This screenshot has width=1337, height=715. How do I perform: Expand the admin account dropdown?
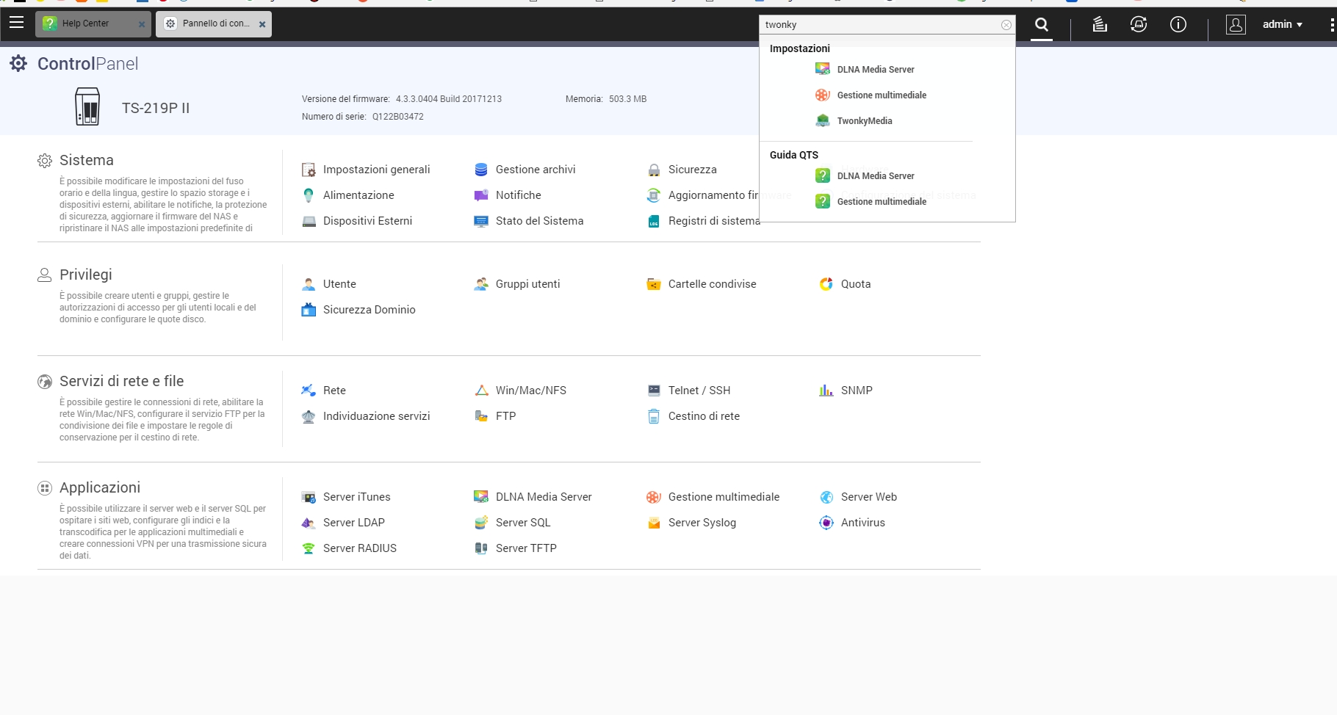point(1282,25)
